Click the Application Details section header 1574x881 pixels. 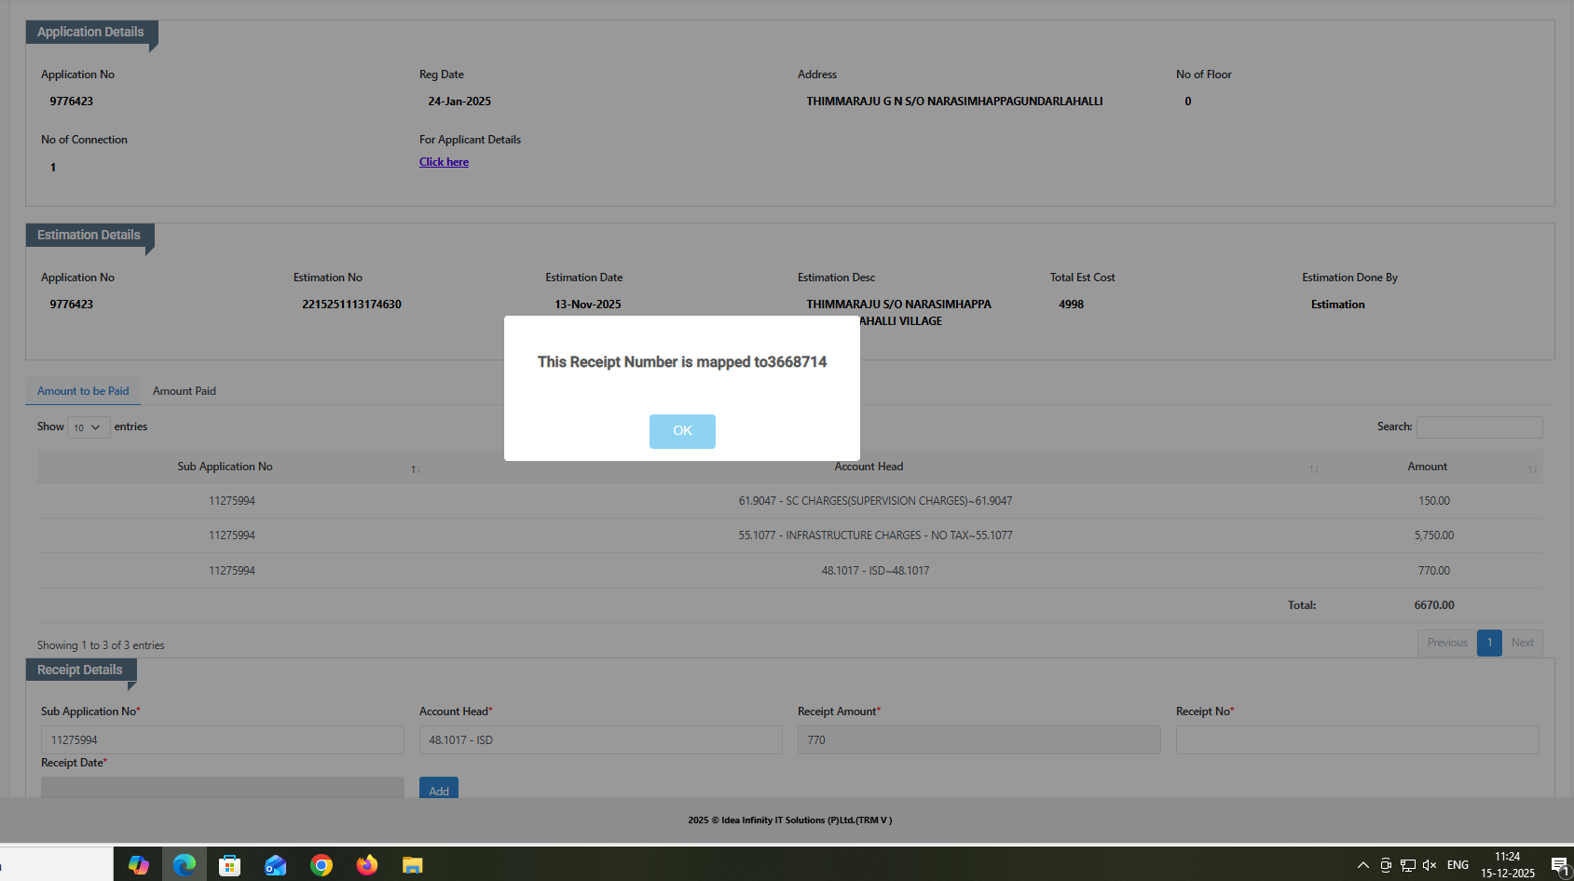90,32
